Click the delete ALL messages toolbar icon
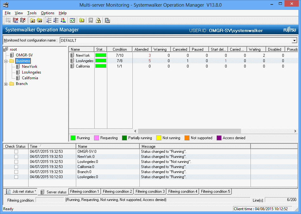 click(16, 20)
